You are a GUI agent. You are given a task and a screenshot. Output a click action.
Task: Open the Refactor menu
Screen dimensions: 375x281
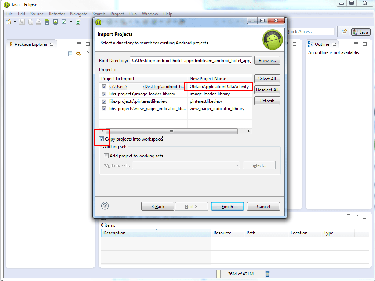(x=57, y=14)
